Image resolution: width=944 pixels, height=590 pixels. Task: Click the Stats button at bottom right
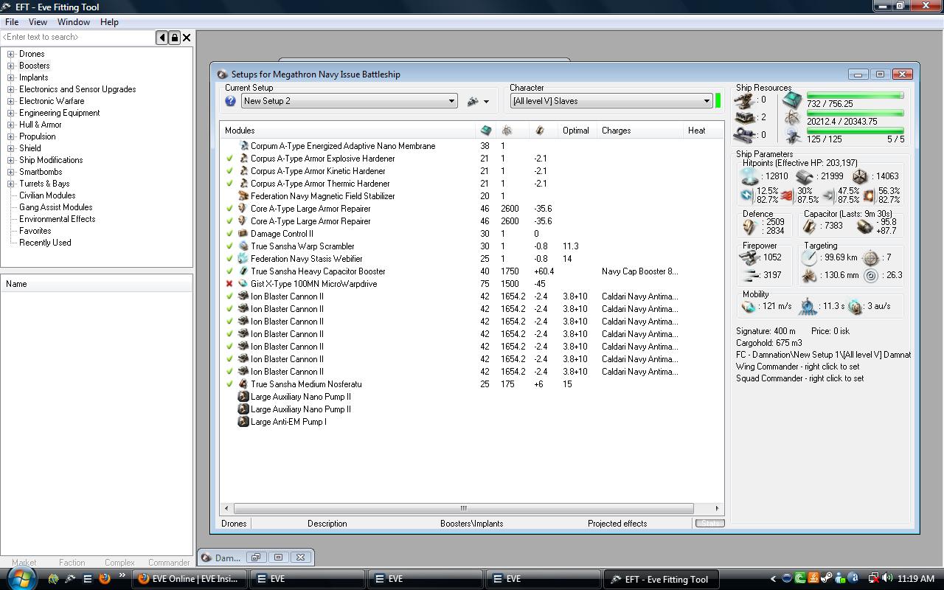click(709, 524)
